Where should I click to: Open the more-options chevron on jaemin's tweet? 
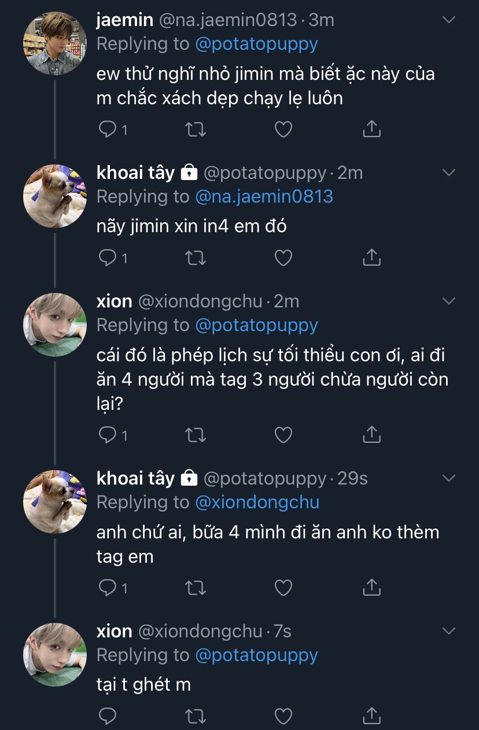tap(449, 20)
